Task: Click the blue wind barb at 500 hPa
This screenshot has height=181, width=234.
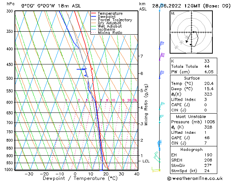Action: pos(161,74)
